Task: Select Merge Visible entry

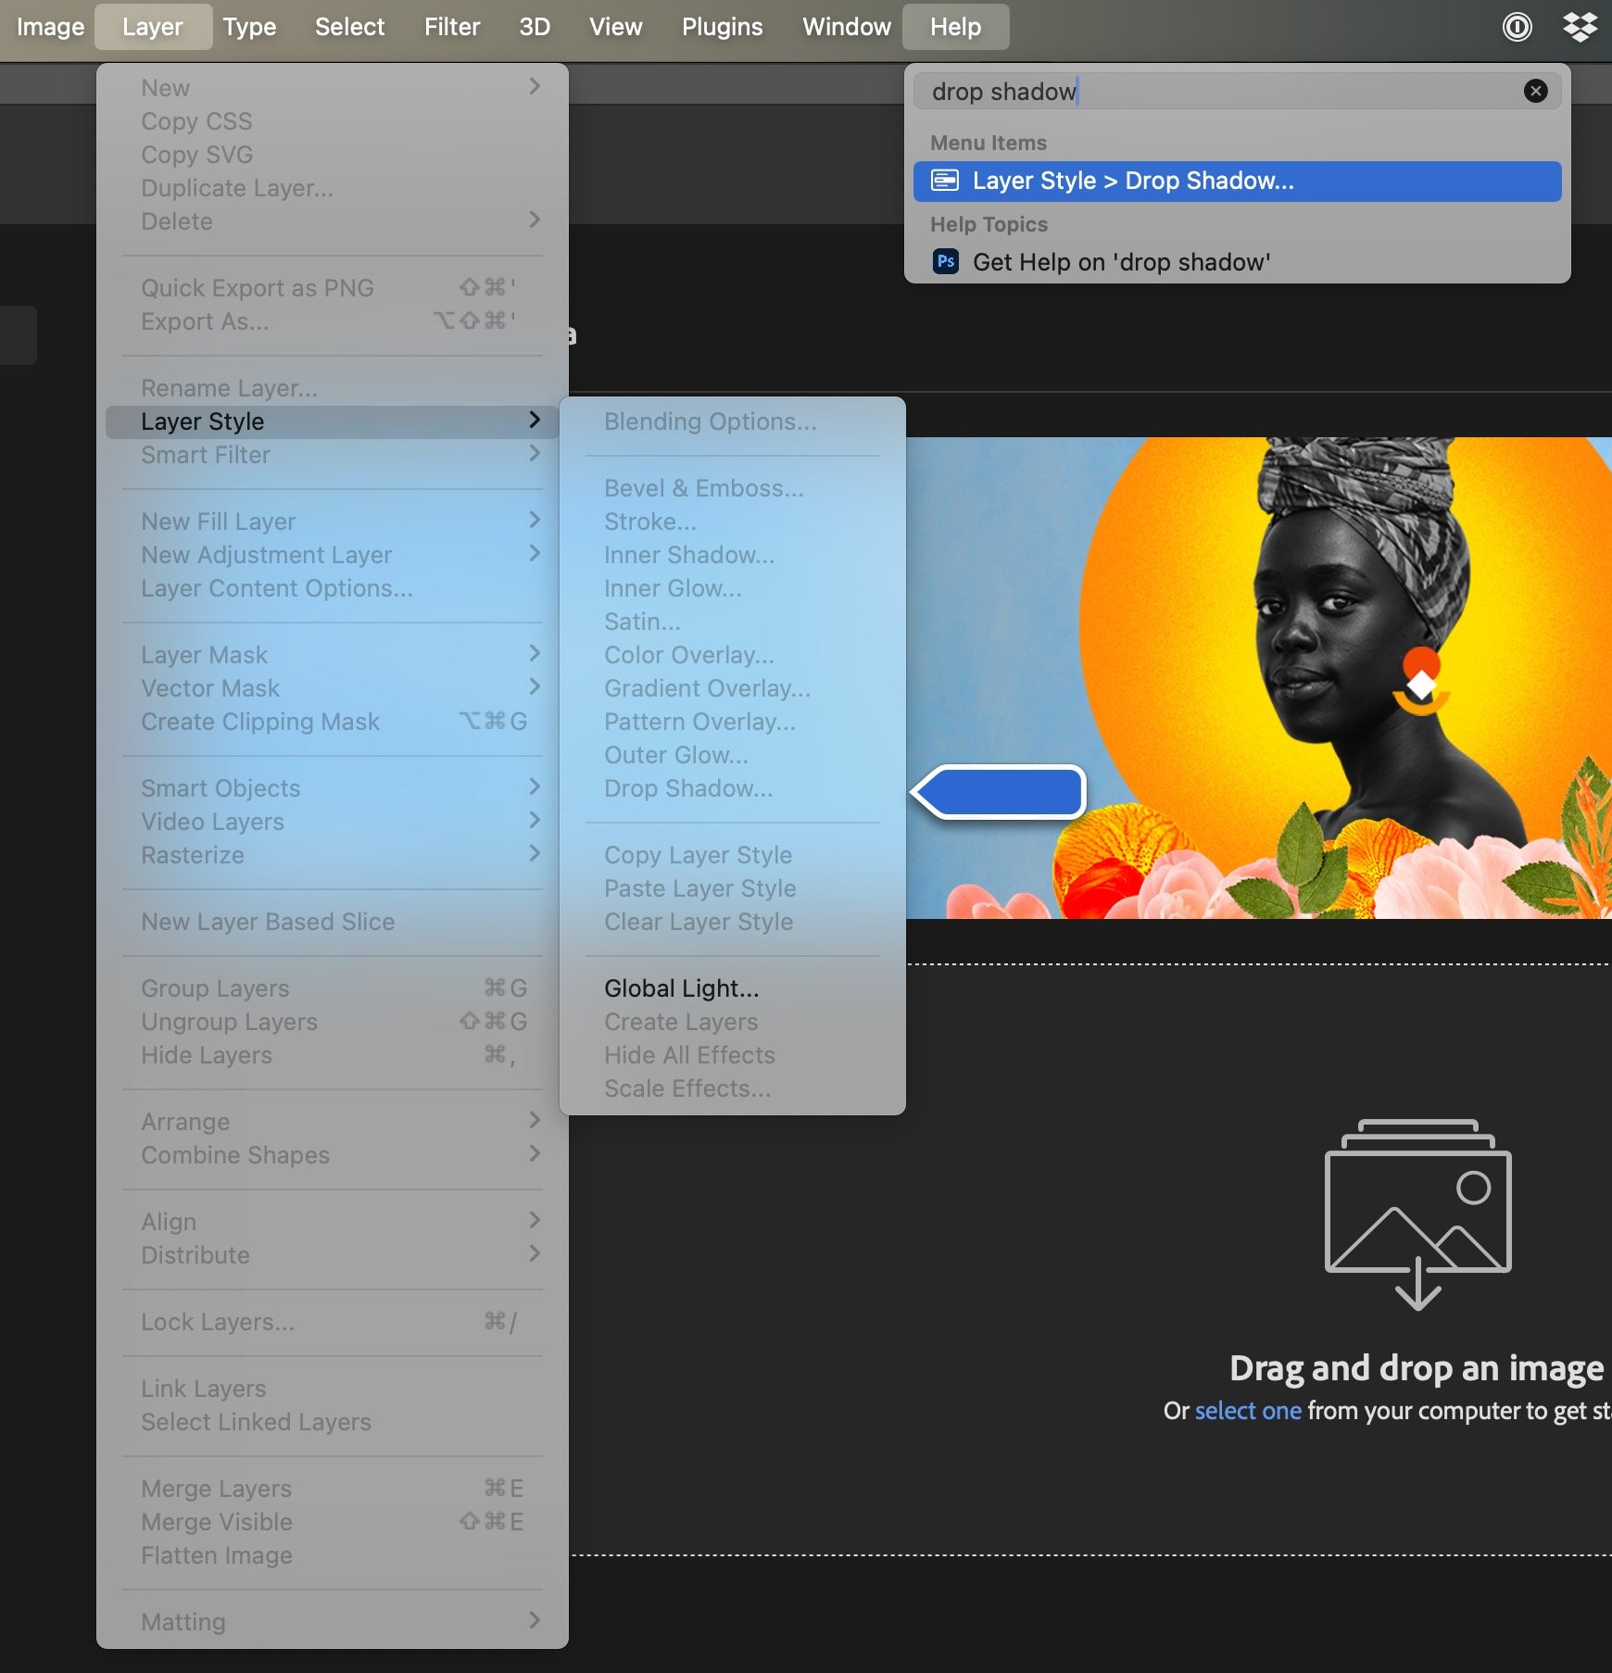Action: [x=332, y=1522]
